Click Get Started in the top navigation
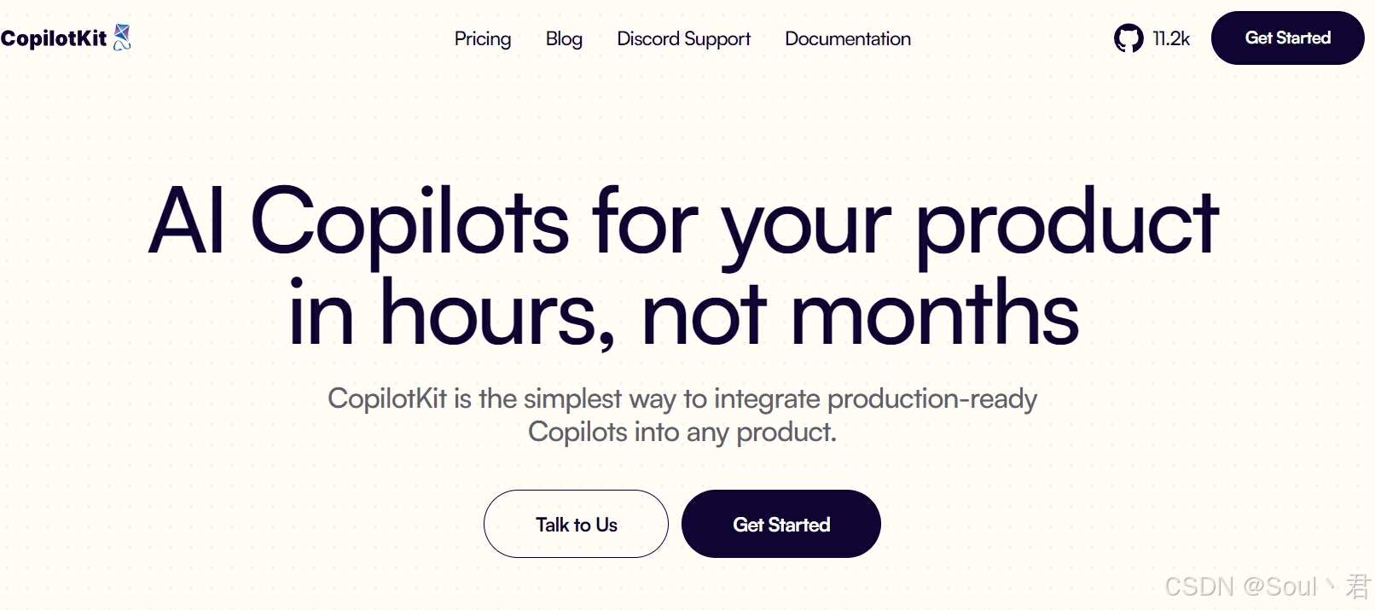This screenshot has height=610, width=1375. click(x=1287, y=37)
